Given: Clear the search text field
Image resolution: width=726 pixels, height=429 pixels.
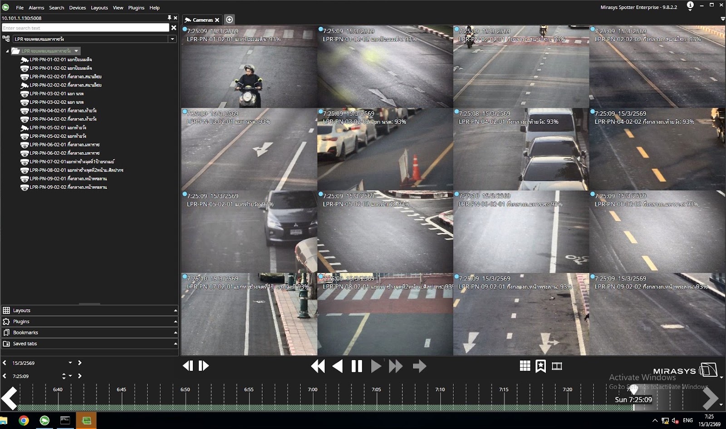Looking at the screenshot, I should tap(174, 28).
